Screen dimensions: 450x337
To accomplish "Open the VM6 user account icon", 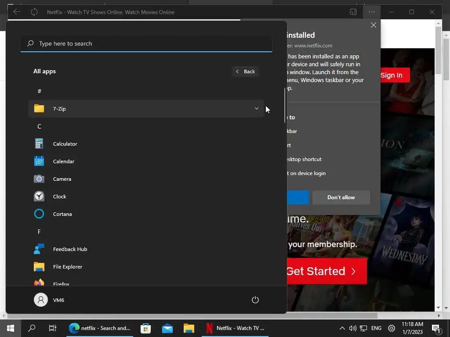I will click(x=41, y=300).
